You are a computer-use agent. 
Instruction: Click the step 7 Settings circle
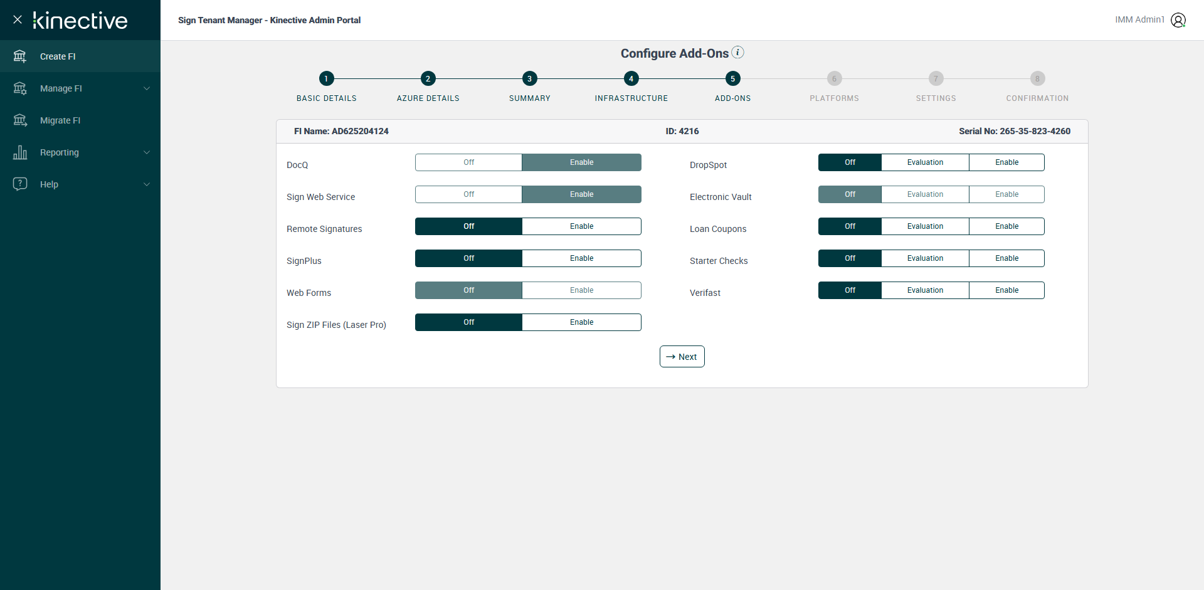pyautogui.click(x=936, y=78)
